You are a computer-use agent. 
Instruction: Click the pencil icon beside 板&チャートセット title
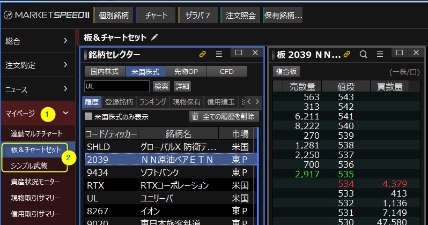click(155, 37)
